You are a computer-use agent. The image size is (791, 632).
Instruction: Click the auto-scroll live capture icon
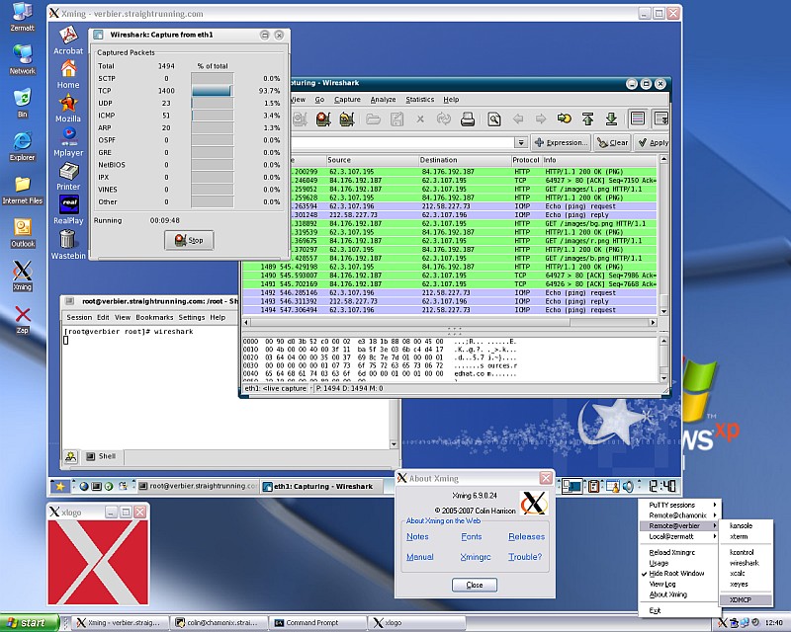(x=660, y=118)
